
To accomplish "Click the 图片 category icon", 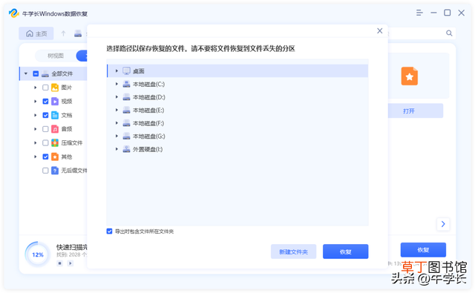I will click(x=55, y=88).
